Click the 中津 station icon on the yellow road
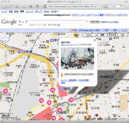Viewport: 129px width, 123px height. tap(24, 52)
